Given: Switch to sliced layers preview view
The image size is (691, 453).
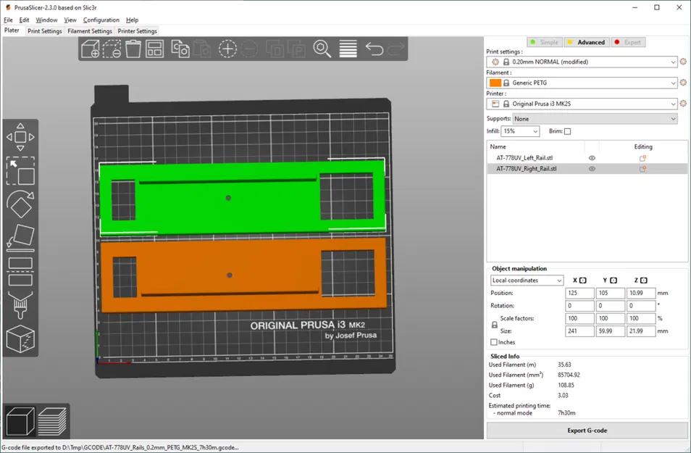Looking at the screenshot, I should [52, 421].
